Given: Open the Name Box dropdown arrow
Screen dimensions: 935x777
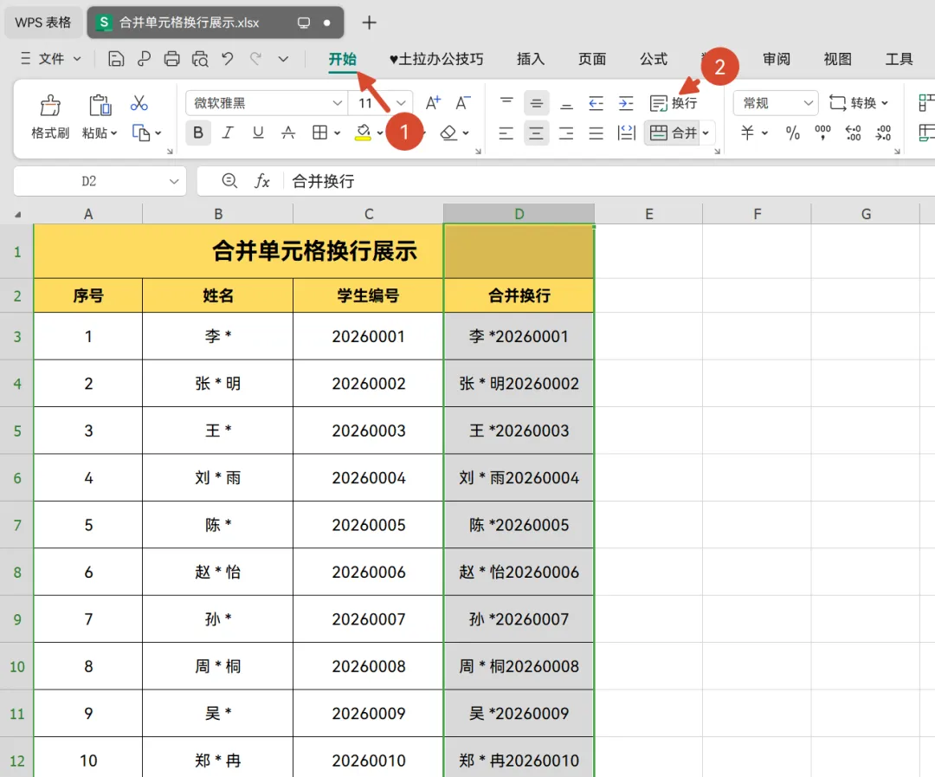Looking at the screenshot, I should click(174, 181).
